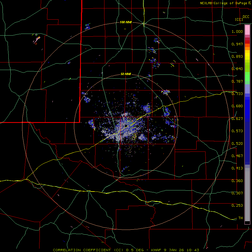Pick the lavender segment of the color bar
The image size is (252, 252).
click(x=247, y=89)
